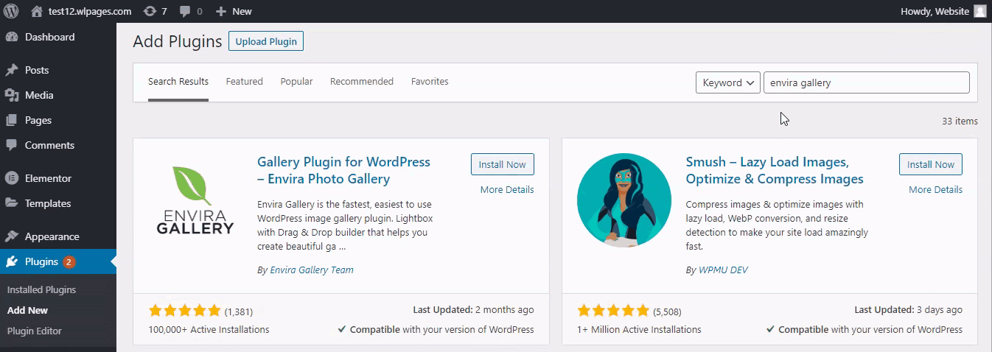Click the Posts pushpin icon

(11, 70)
